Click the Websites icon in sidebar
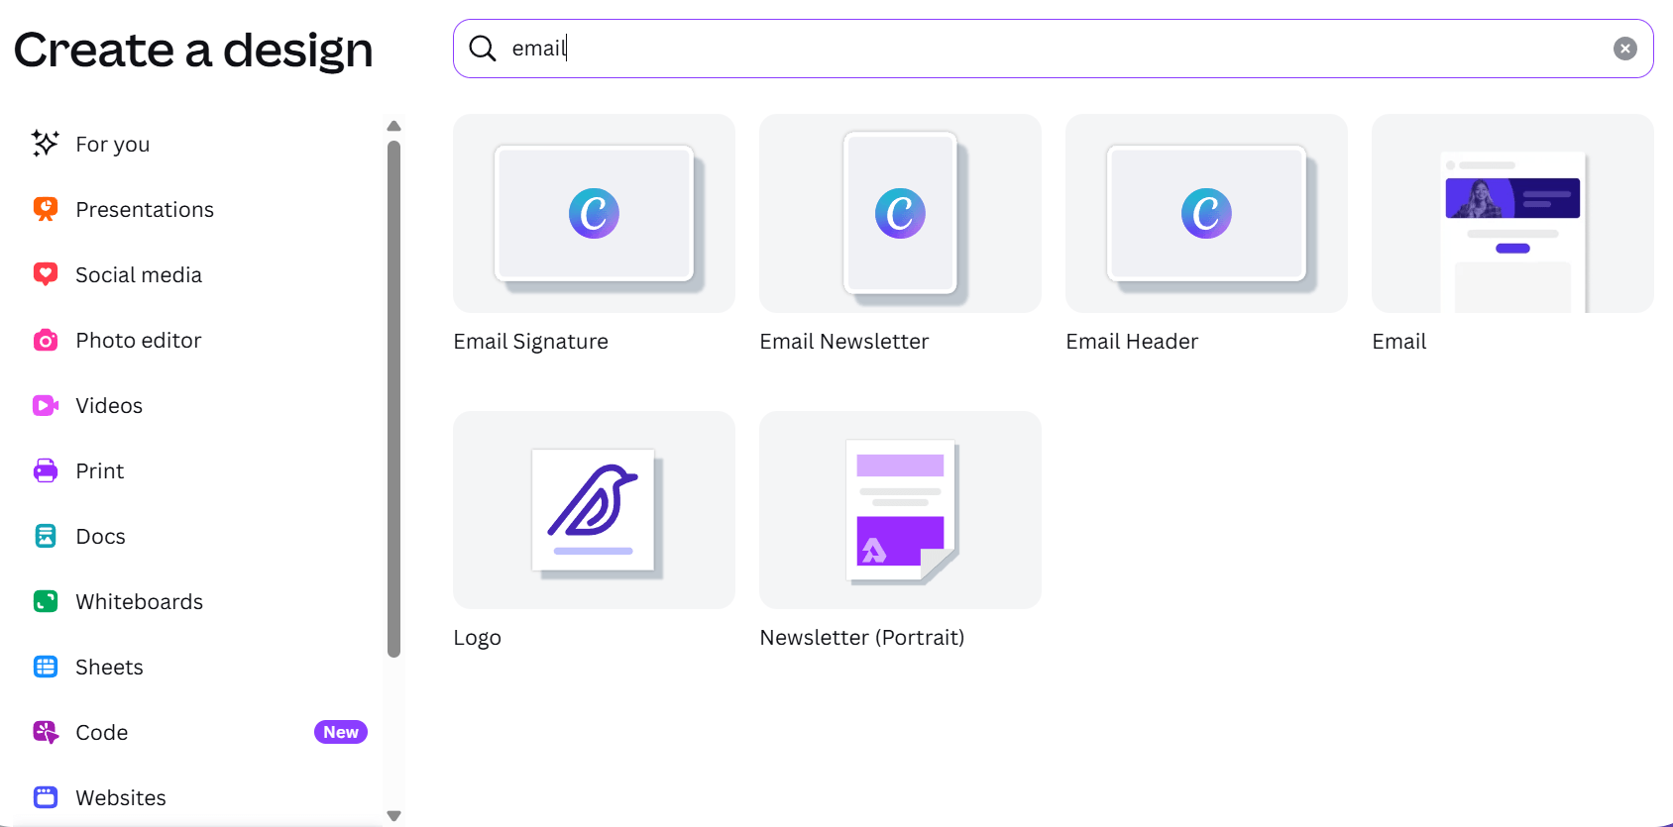Screen dimensions: 1673x827 click(45, 797)
